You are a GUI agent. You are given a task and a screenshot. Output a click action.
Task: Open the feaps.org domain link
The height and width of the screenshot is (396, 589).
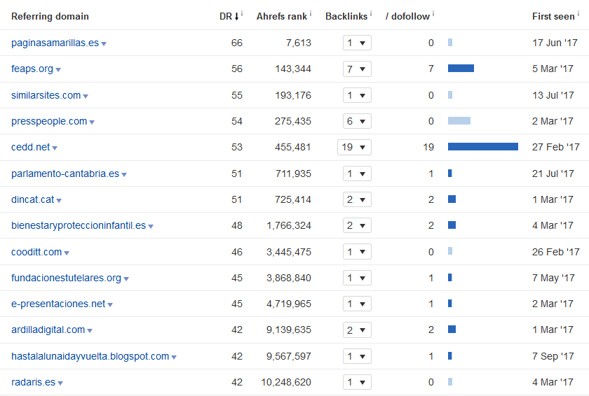coord(32,69)
